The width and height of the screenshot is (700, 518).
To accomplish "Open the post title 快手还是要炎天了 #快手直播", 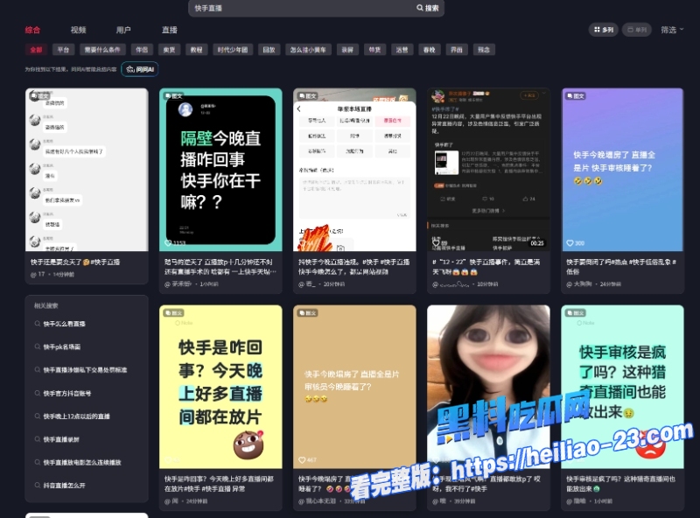I will [75, 262].
